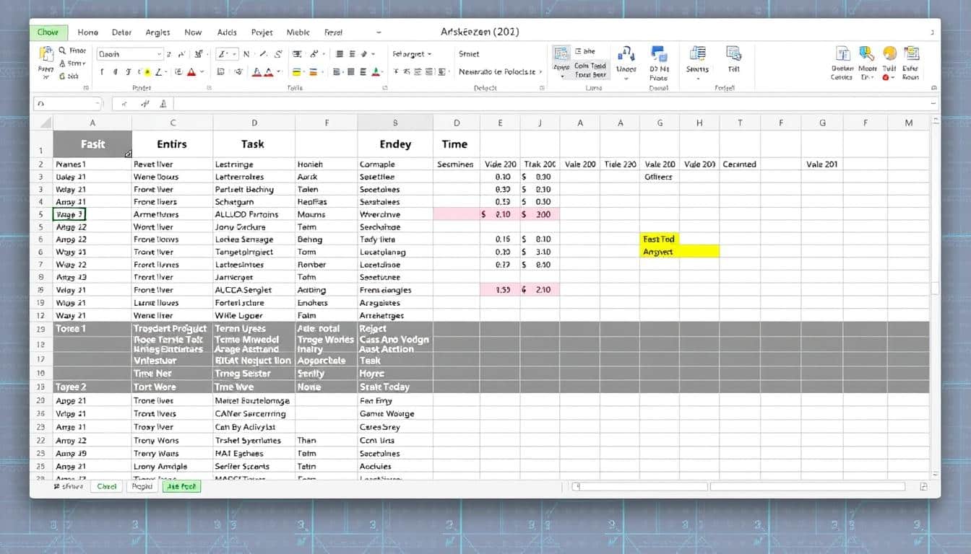Select the Toree 1 gray row cell

pos(92,328)
